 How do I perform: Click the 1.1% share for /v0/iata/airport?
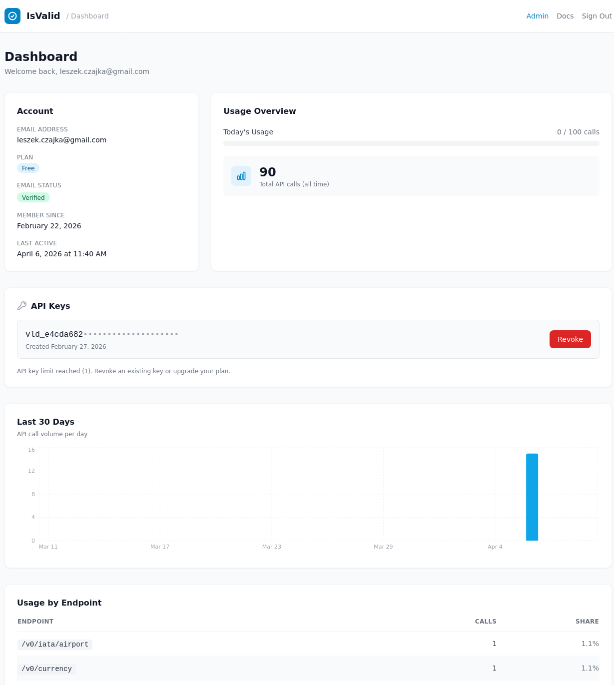click(x=590, y=644)
